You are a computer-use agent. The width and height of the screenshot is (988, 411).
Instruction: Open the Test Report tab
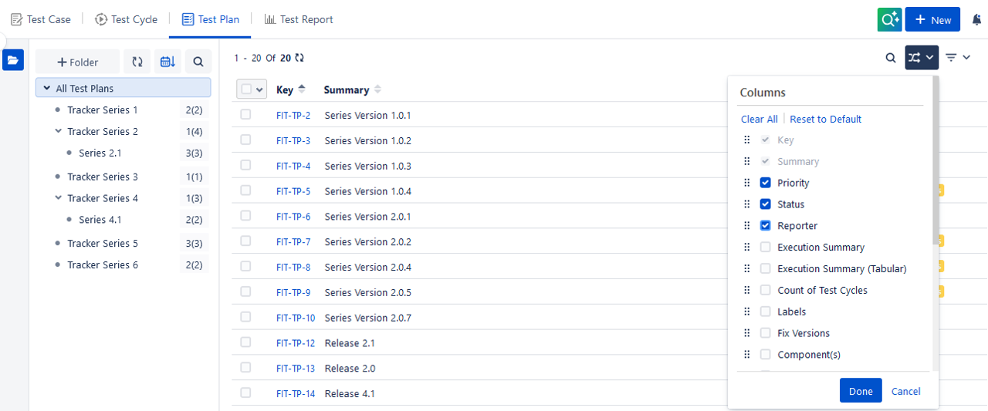[298, 19]
